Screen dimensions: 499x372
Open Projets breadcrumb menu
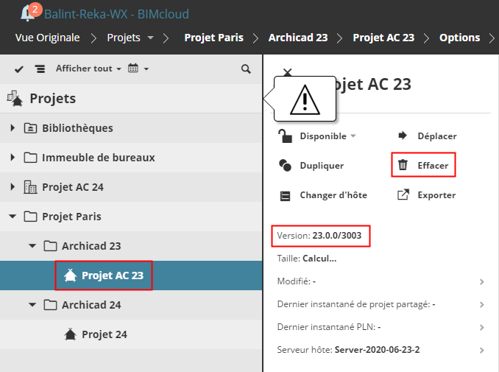[x=131, y=38]
